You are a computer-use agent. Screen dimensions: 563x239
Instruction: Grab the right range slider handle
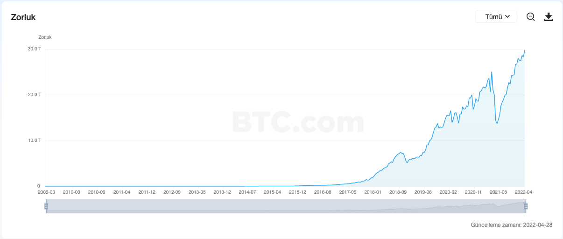point(526,206)
